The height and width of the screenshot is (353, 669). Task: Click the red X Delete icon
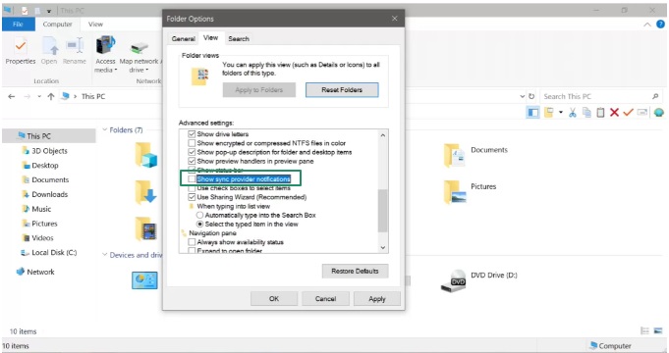point(614,113)
